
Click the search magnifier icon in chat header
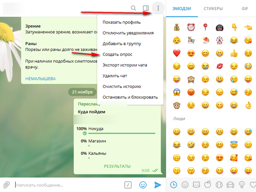tap(133, 8)
